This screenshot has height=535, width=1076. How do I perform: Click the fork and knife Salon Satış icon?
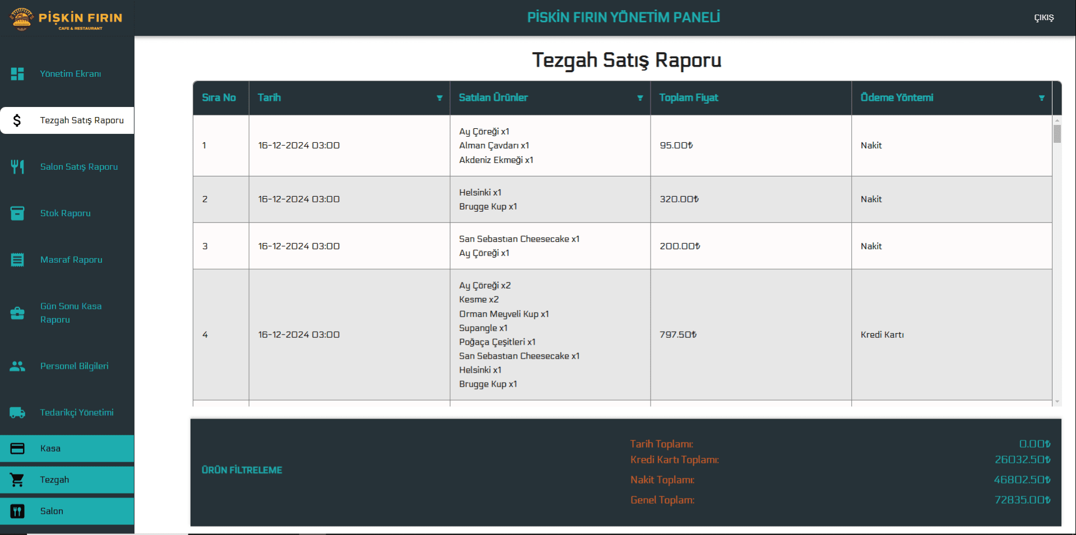(17, 167)
